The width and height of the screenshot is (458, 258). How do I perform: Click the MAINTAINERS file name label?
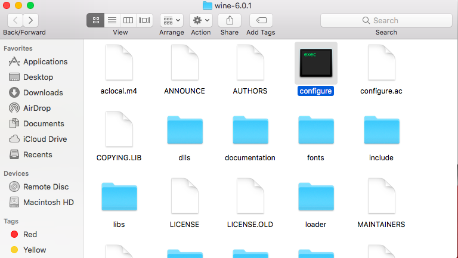381,225
